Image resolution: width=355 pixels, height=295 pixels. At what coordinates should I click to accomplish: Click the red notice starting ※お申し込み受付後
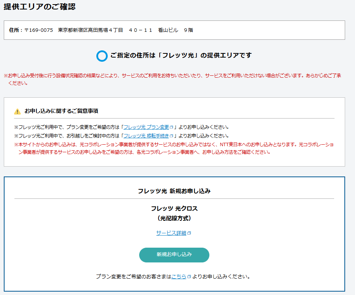click(x=173, y=80)
